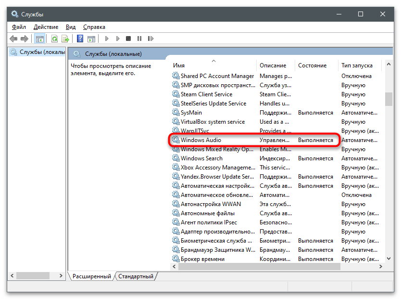Click the Restart service icon

click(x=150, y=39)
